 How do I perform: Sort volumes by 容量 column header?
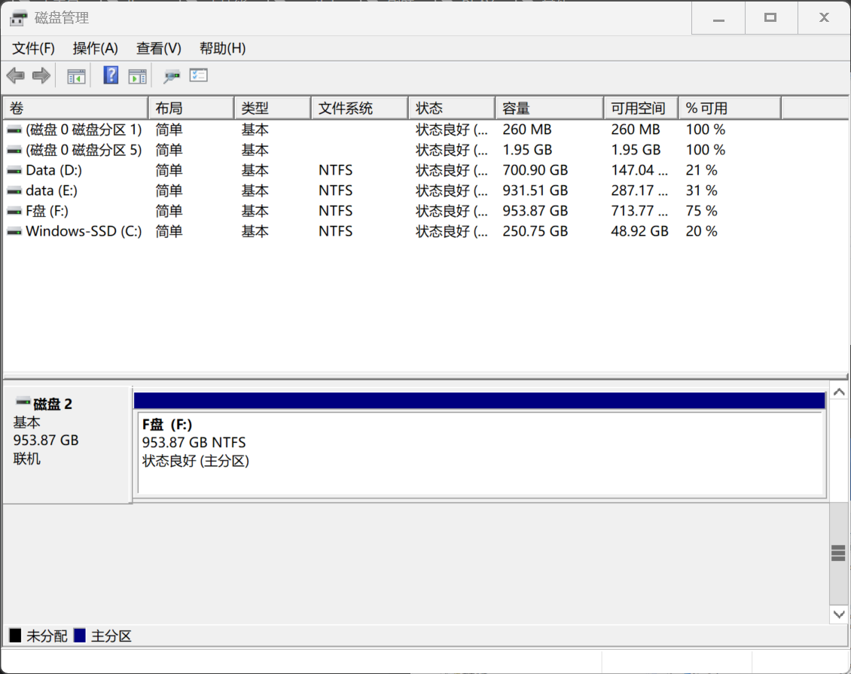548,108
